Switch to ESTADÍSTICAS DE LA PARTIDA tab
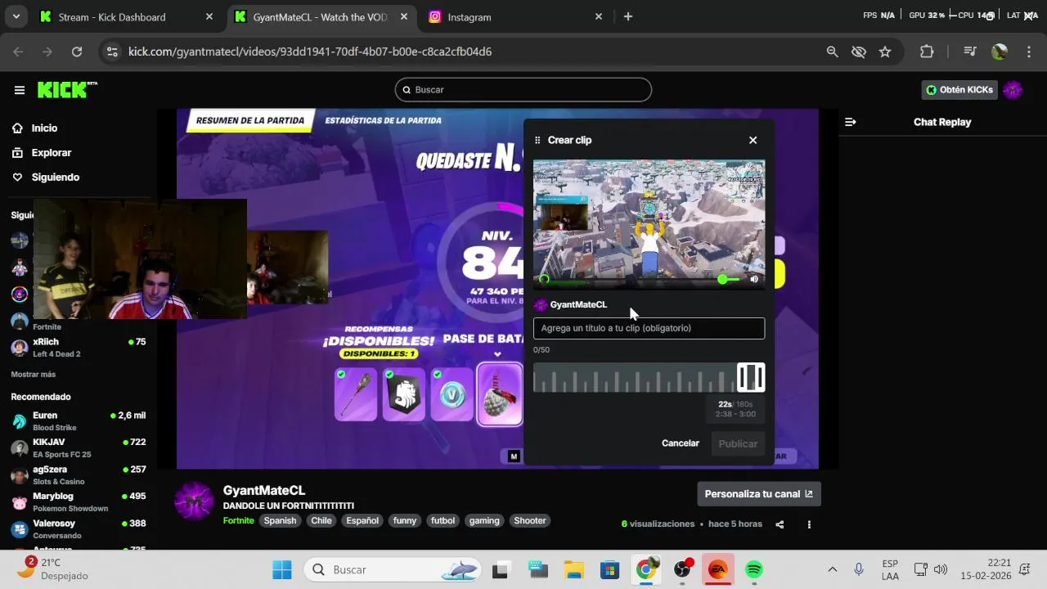 coord(383,120)
